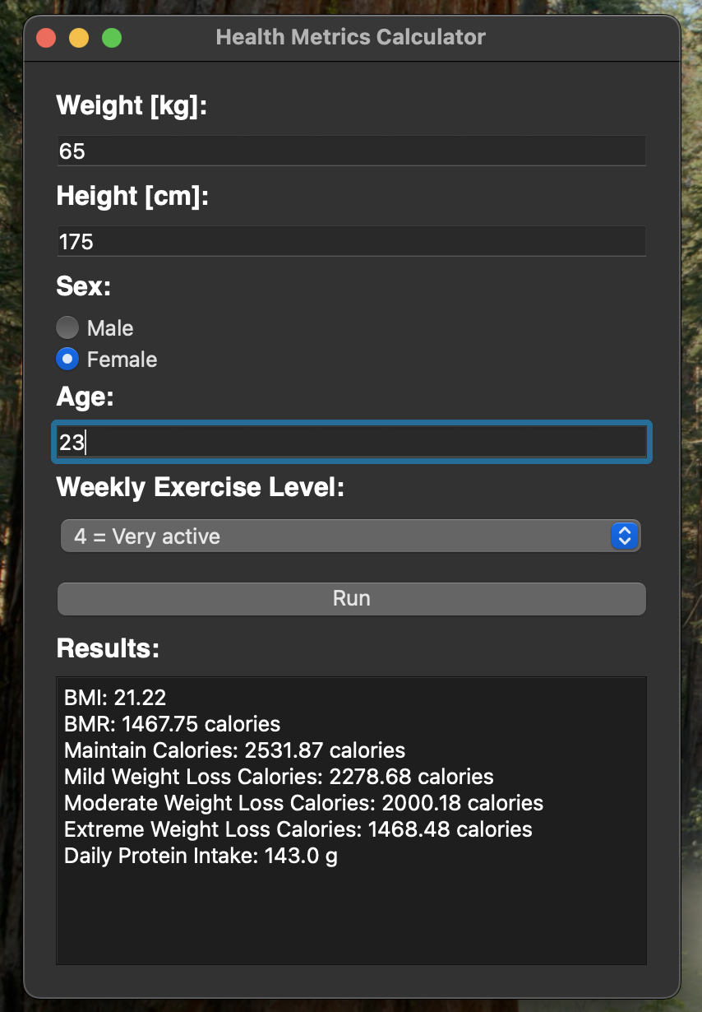Place cursor on the BMR result line
This screenshot has width=702, height=1012.
(173, 724)
